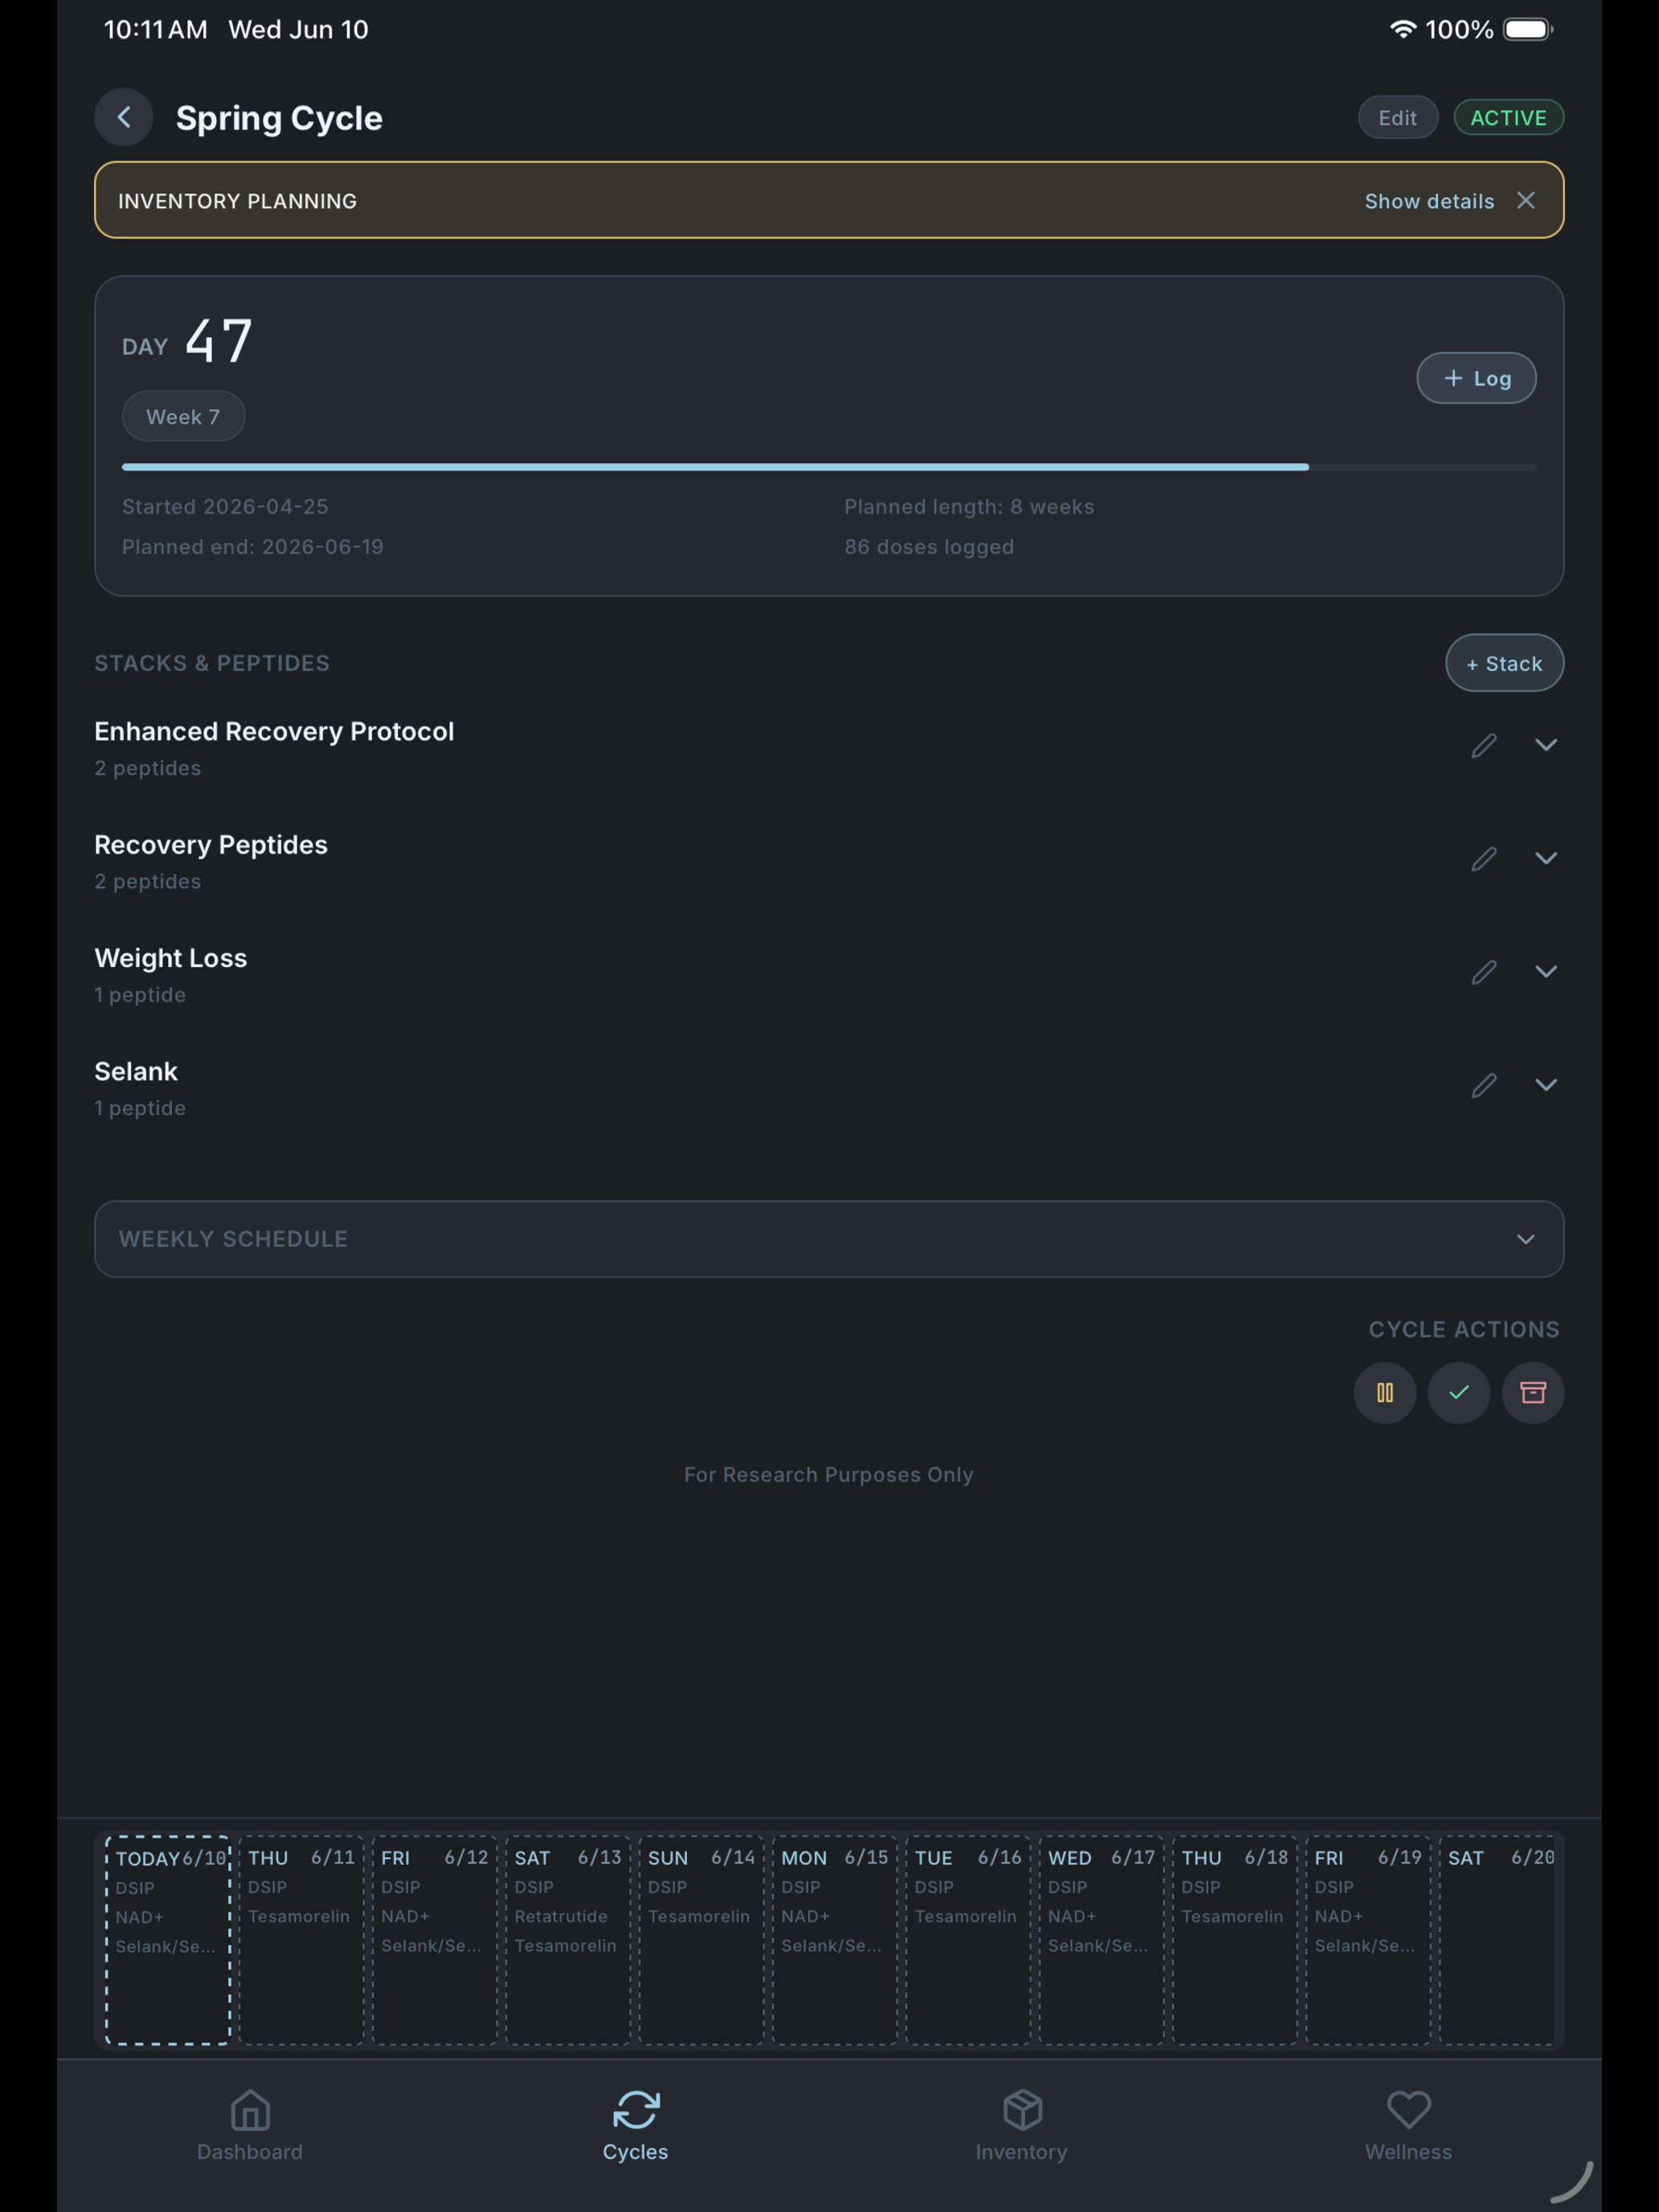The height and width of the screenshot is (2212, 1659).
Task: Edit Enhanced Recovery Protocol with pencil icon
Action: point(1484,745)
